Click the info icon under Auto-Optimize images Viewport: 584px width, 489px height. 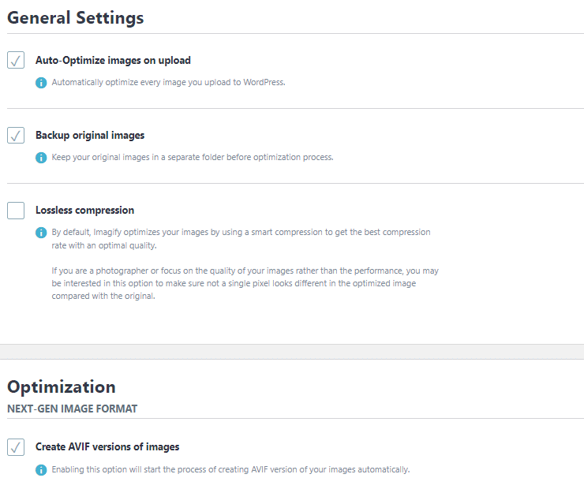pos(41,82)
